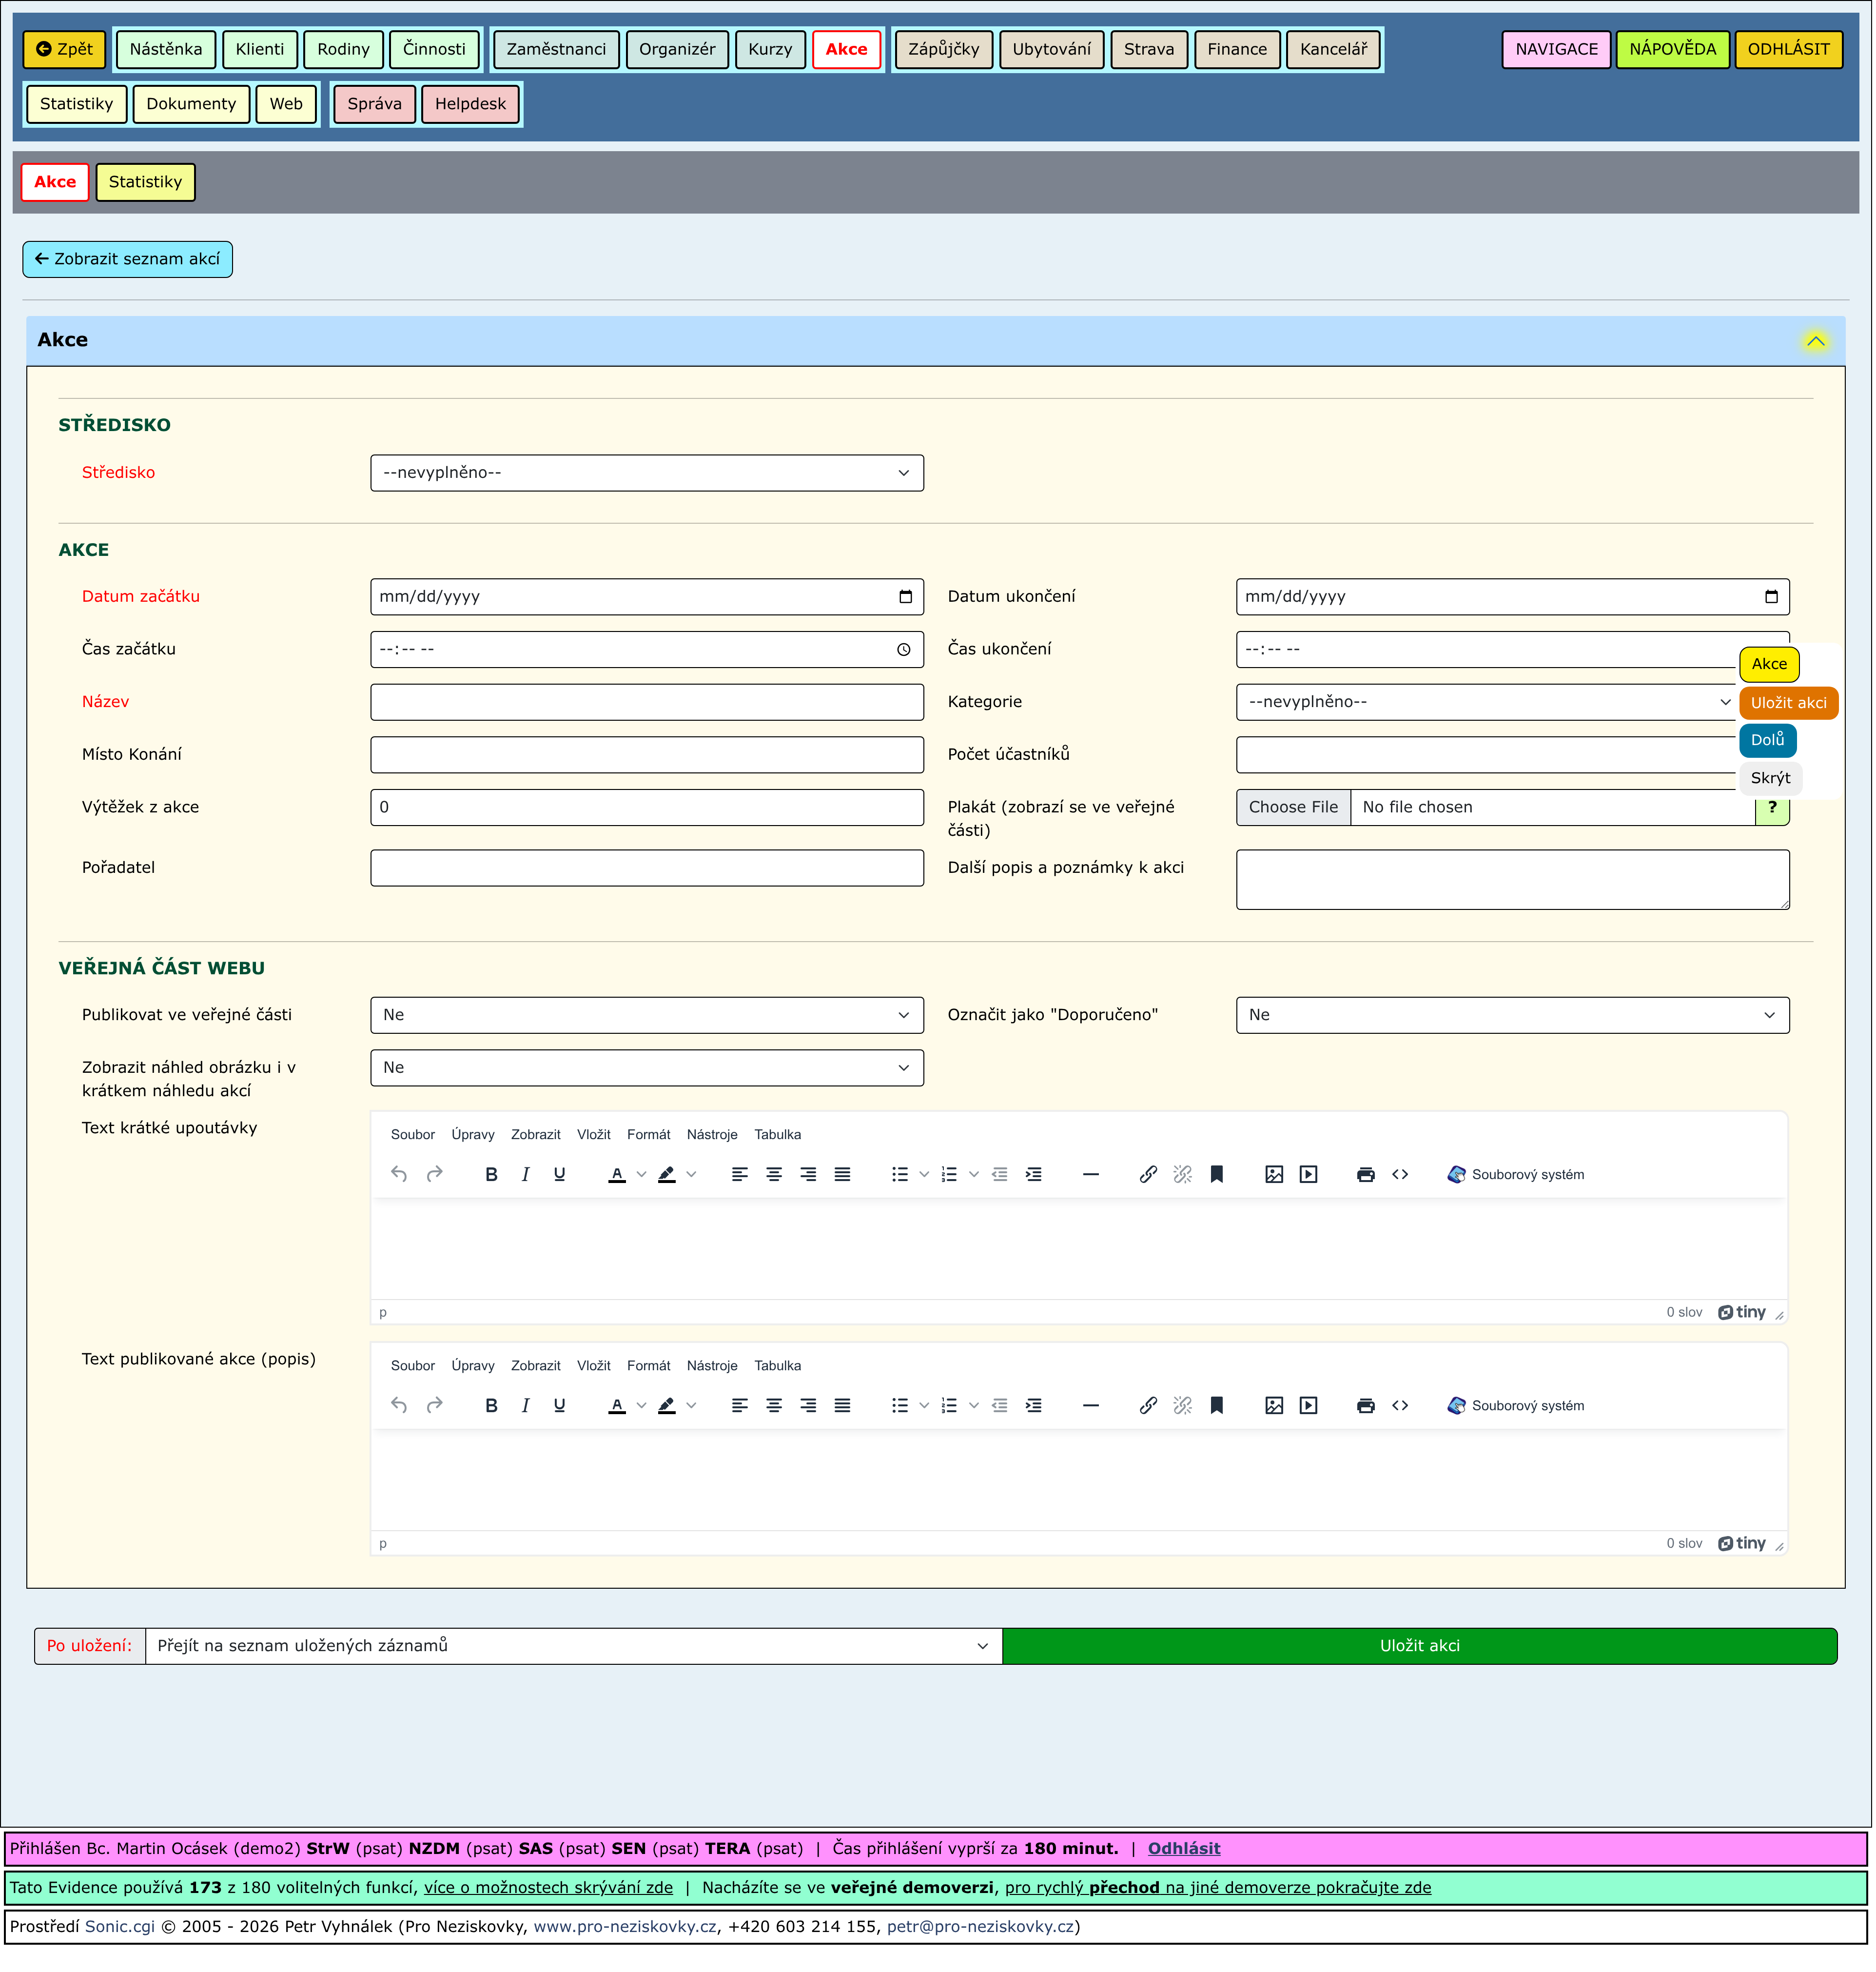Open calendar picker for Datum začátku
The image size is (1876, 1972).
click(x=905, y=597)
